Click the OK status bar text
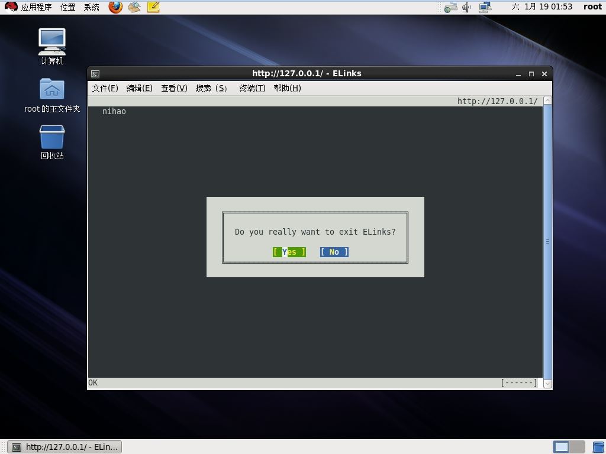The image size is (606, 454). coord(93,382)
